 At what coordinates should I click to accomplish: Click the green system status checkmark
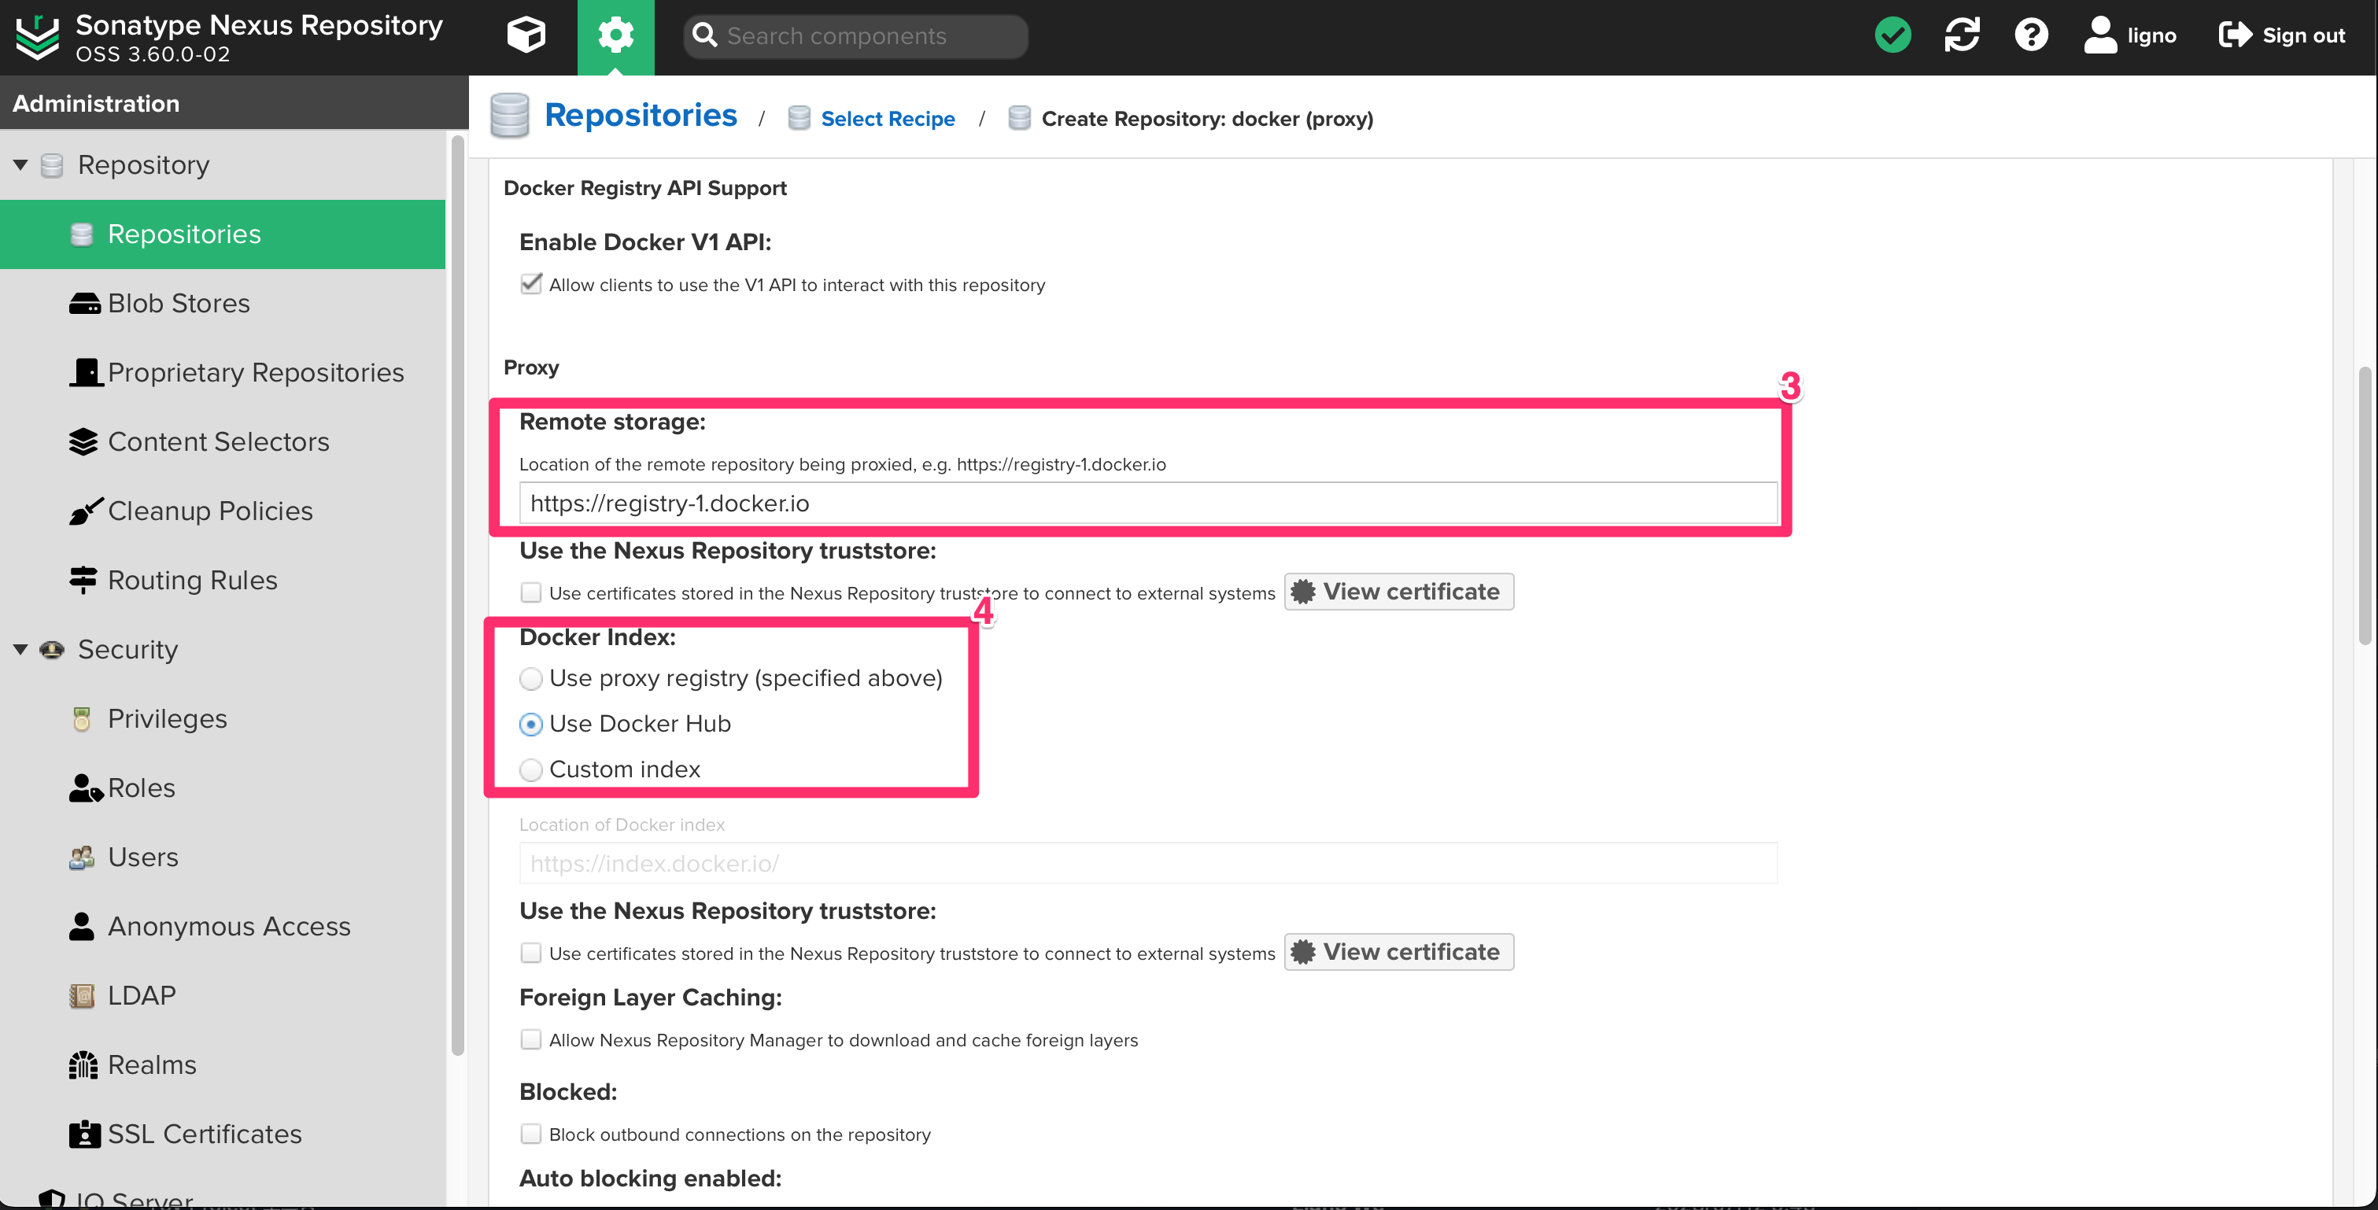click(x=1892, y=36)
